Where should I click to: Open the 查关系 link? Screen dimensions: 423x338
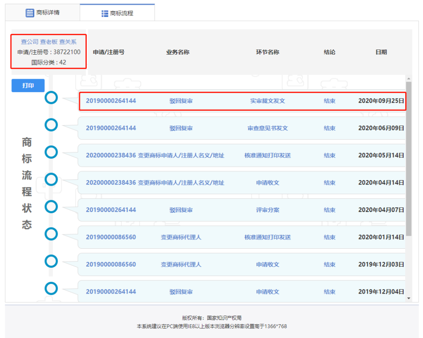point(68,42)
